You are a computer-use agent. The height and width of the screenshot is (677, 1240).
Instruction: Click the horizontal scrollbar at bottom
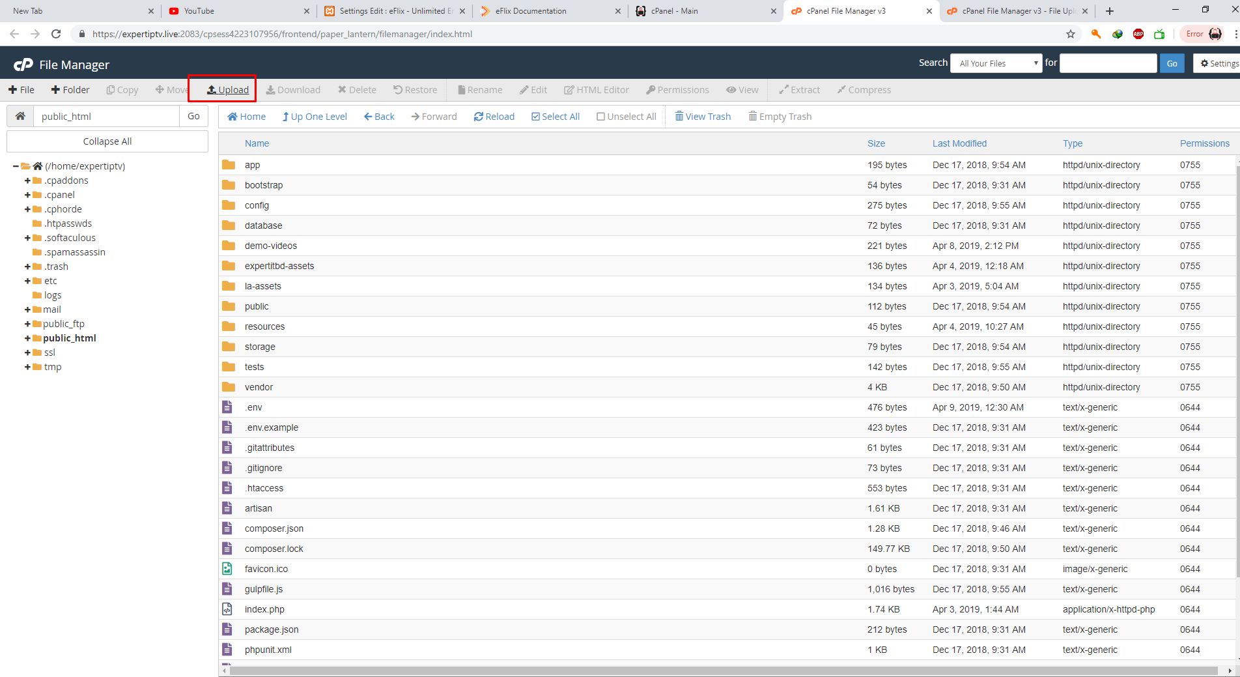(x=723, y=670)
